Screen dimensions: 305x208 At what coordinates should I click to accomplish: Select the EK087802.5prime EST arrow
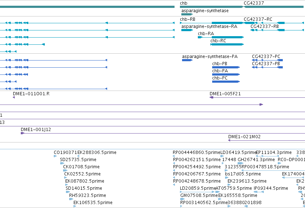tap(67, 185)
